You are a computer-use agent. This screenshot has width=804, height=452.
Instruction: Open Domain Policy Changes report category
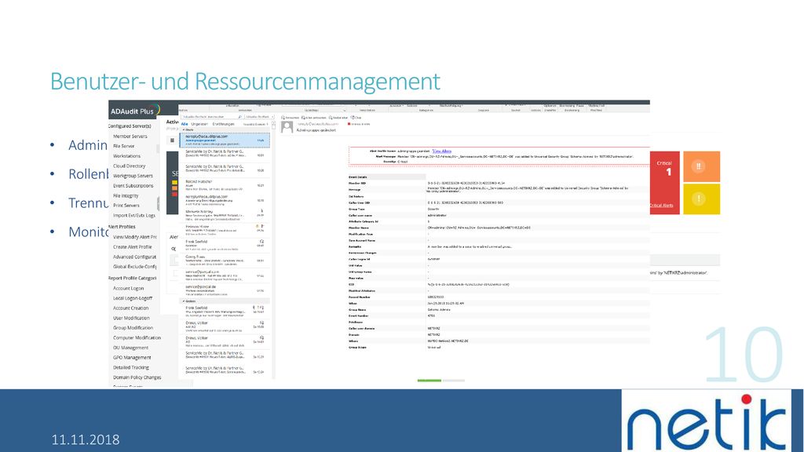click(x=137, y=377)
